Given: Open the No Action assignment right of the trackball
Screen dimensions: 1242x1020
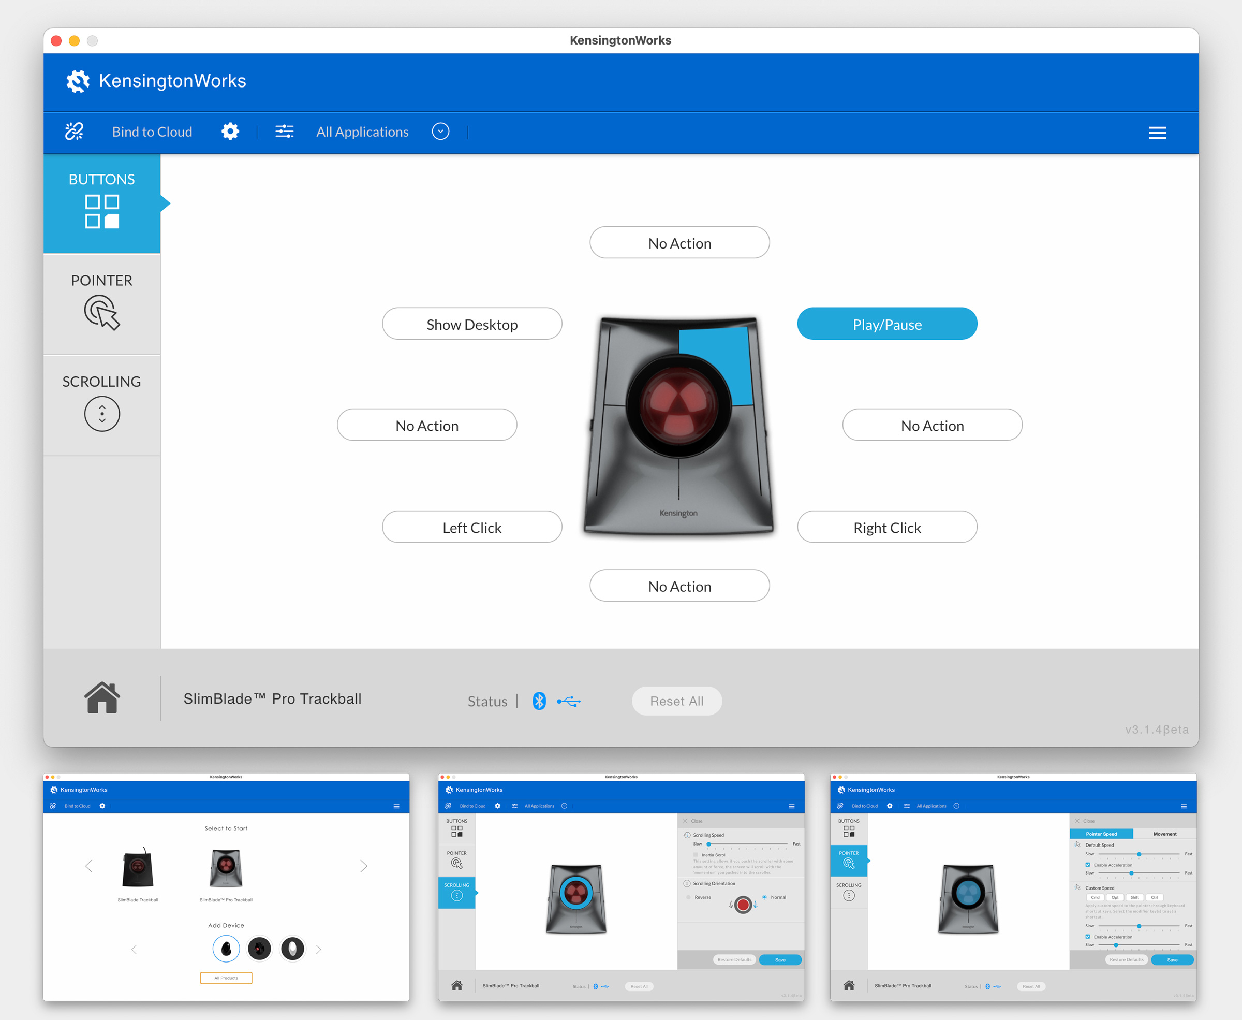Looking at the screenshot, I should (x=933, y=425).
